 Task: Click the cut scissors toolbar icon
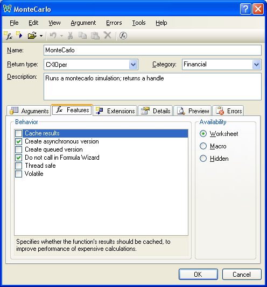[71, 36]
